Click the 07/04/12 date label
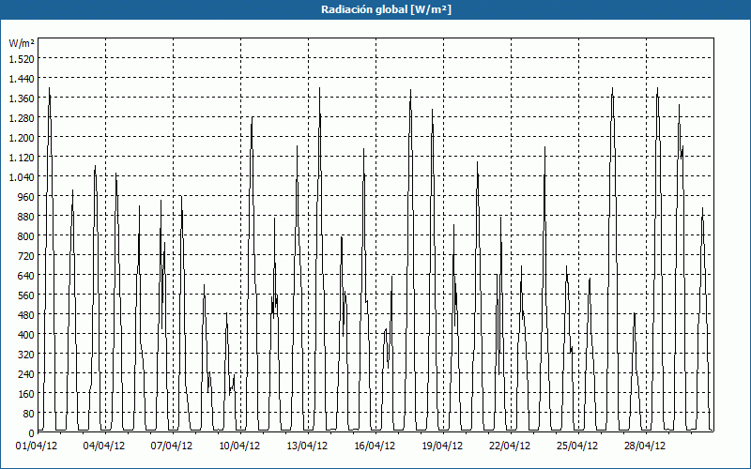 pos(172,446)
